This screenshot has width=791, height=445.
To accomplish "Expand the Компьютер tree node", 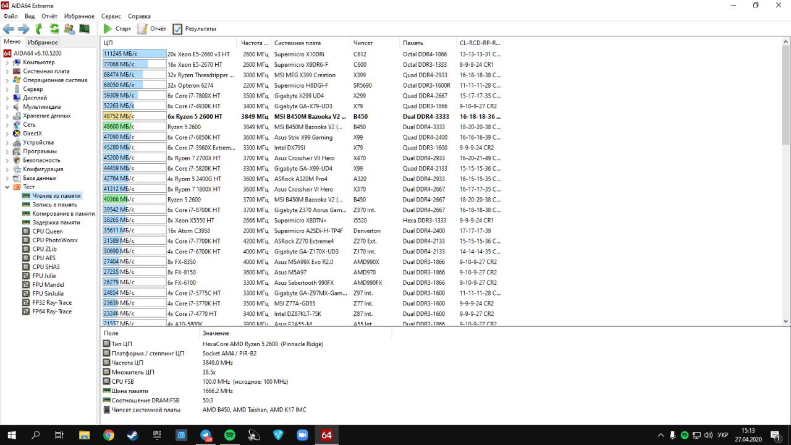I will click(7, 62).
